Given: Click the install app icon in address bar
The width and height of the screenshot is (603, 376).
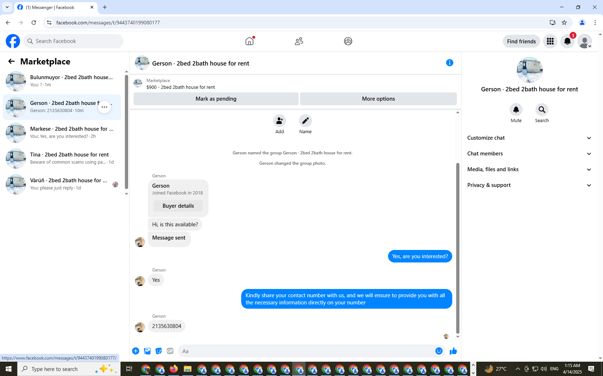Looking at the screenshot, I should click(553, 23).
